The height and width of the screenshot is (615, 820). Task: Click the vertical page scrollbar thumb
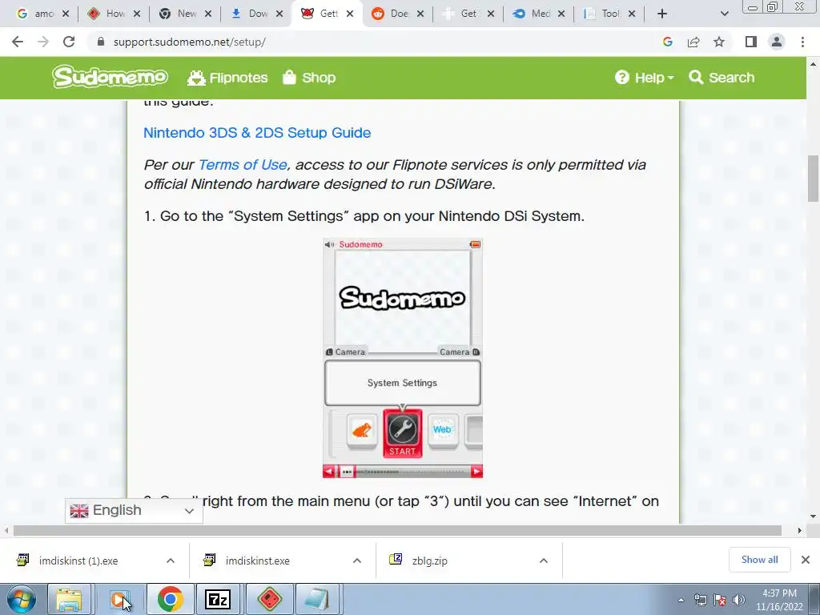coord(813,178)
